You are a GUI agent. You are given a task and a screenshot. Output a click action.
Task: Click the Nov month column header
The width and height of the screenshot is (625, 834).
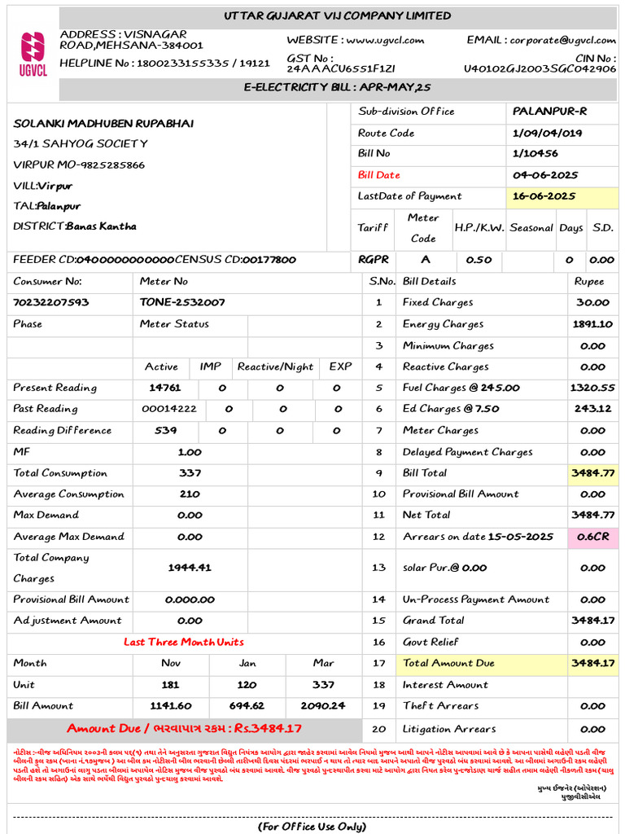coord(171,663)
